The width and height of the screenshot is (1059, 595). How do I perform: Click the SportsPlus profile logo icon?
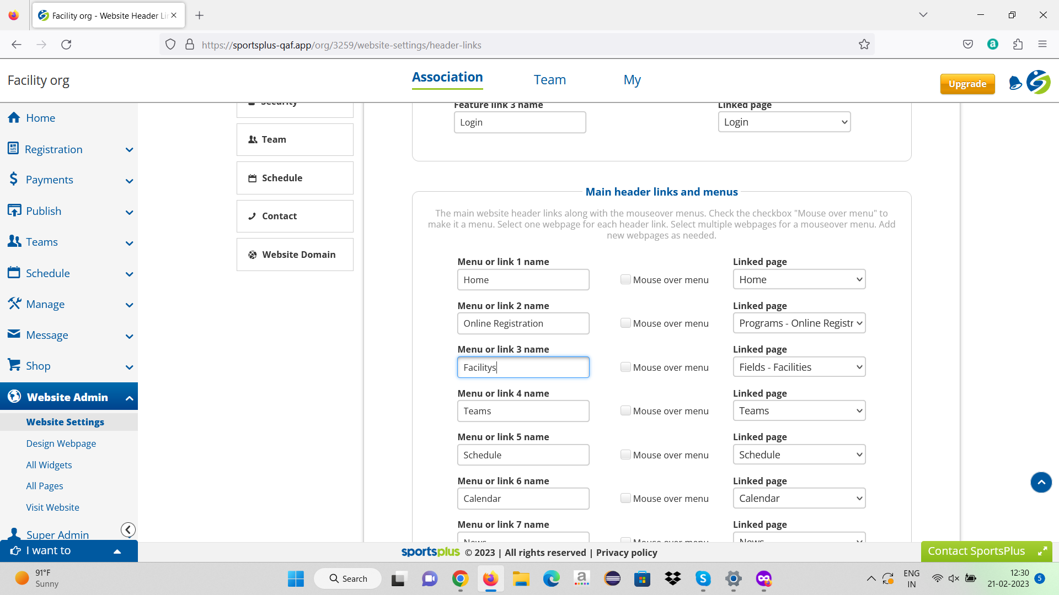pyautogui.click(x=1039, y=83)
